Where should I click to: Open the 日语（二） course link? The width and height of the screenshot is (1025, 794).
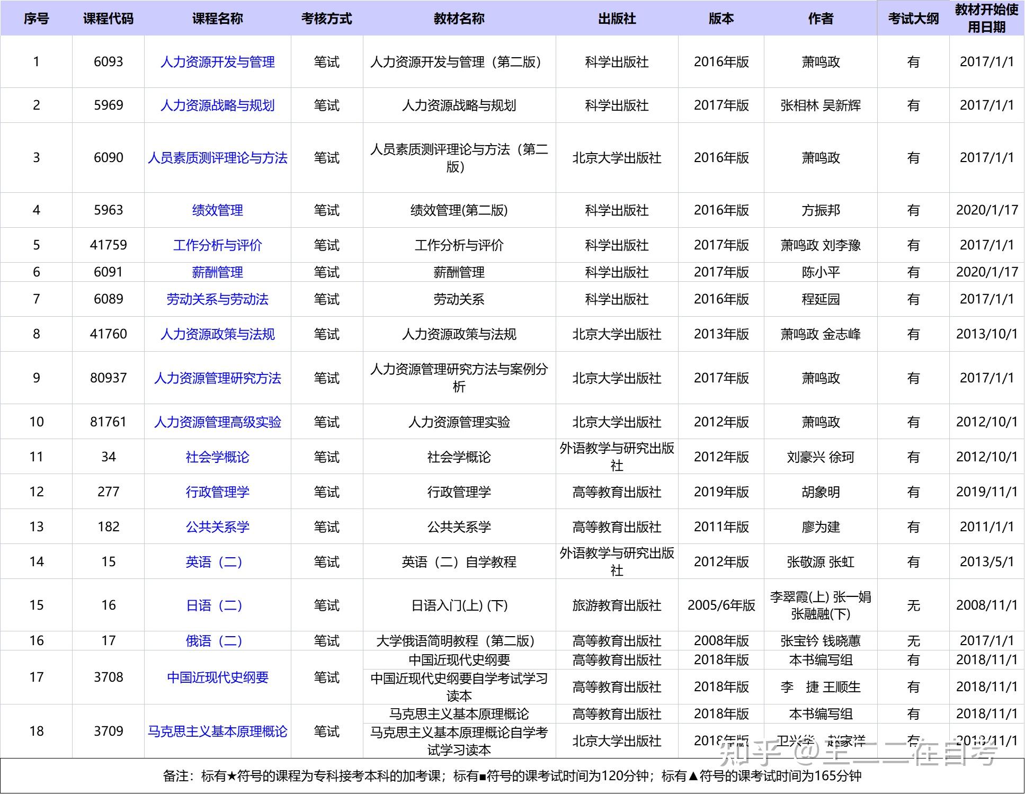(x=214, y=605)
